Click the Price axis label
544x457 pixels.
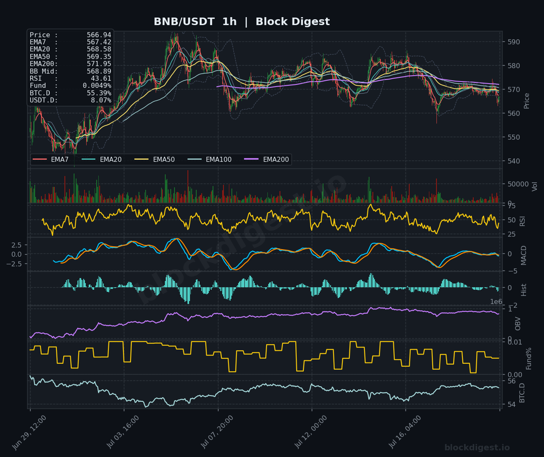pos(526,101)
